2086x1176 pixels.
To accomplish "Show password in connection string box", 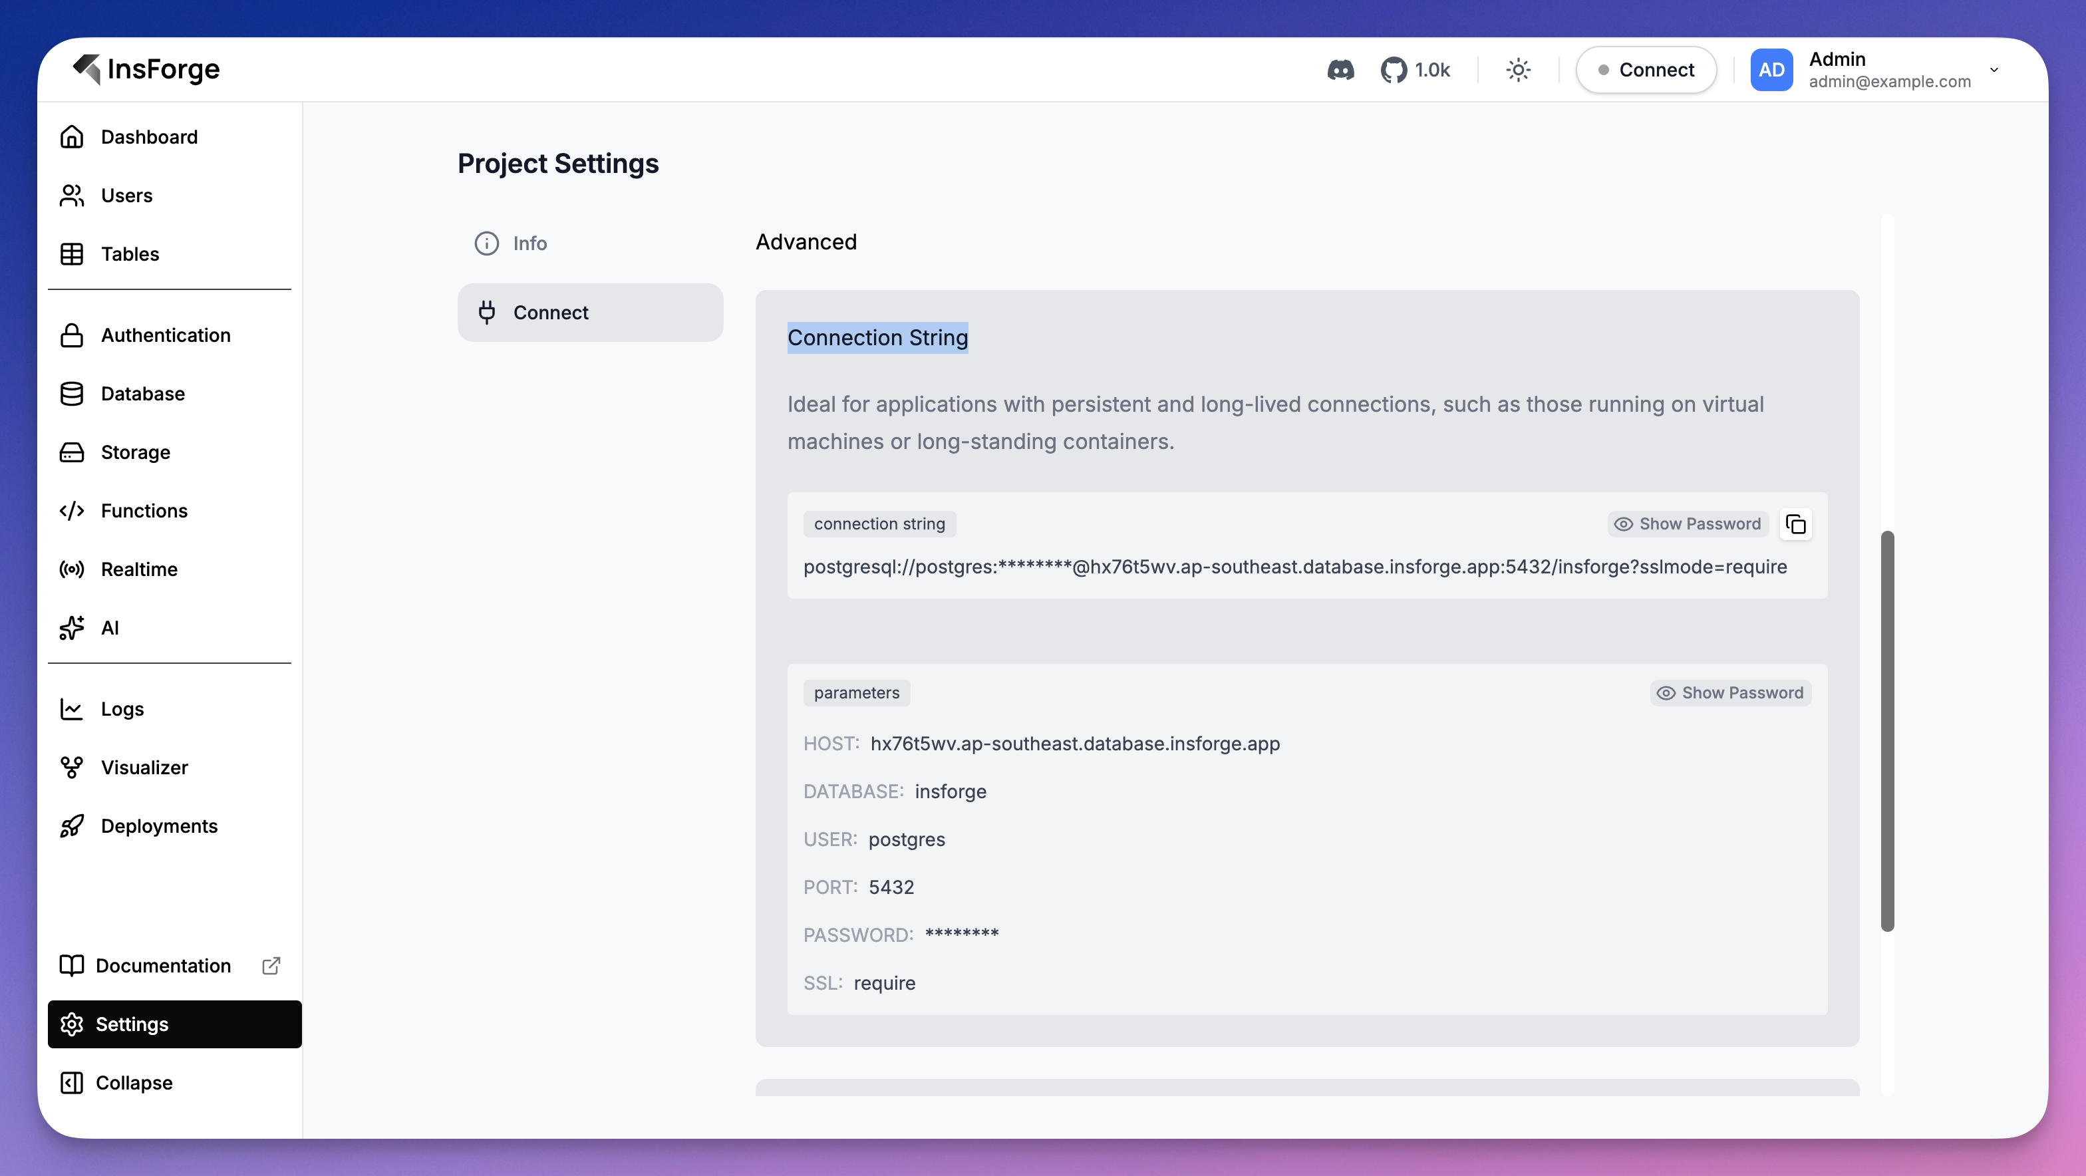I will [x=1688, y=524].
